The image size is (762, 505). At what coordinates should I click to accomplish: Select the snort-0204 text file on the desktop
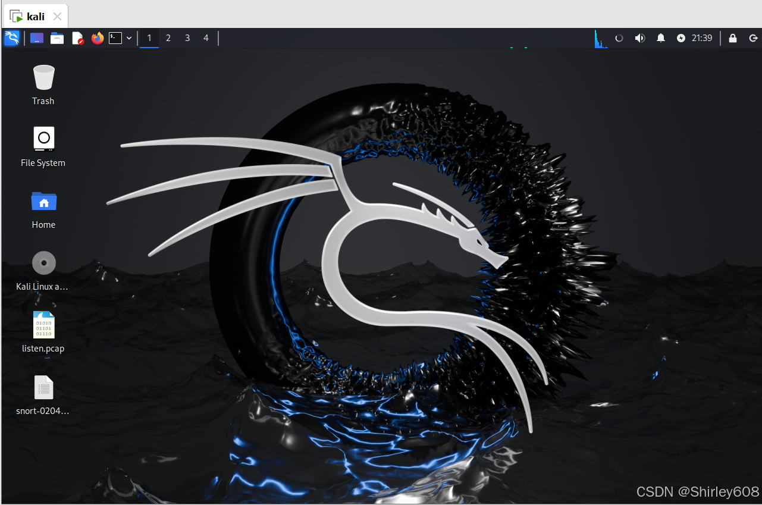(x=43, y=394)
